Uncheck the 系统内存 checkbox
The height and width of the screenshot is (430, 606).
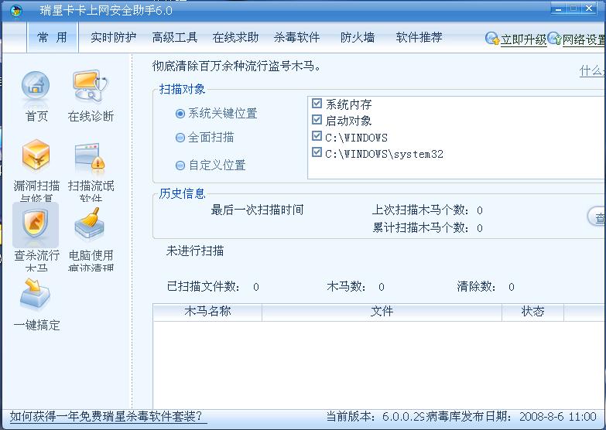click(317, 103)
